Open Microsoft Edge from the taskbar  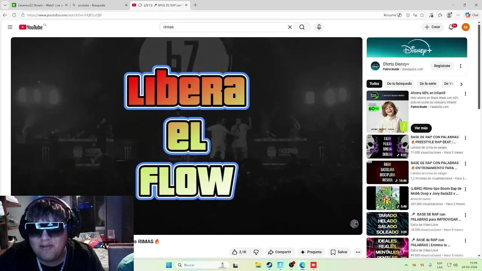302,265
